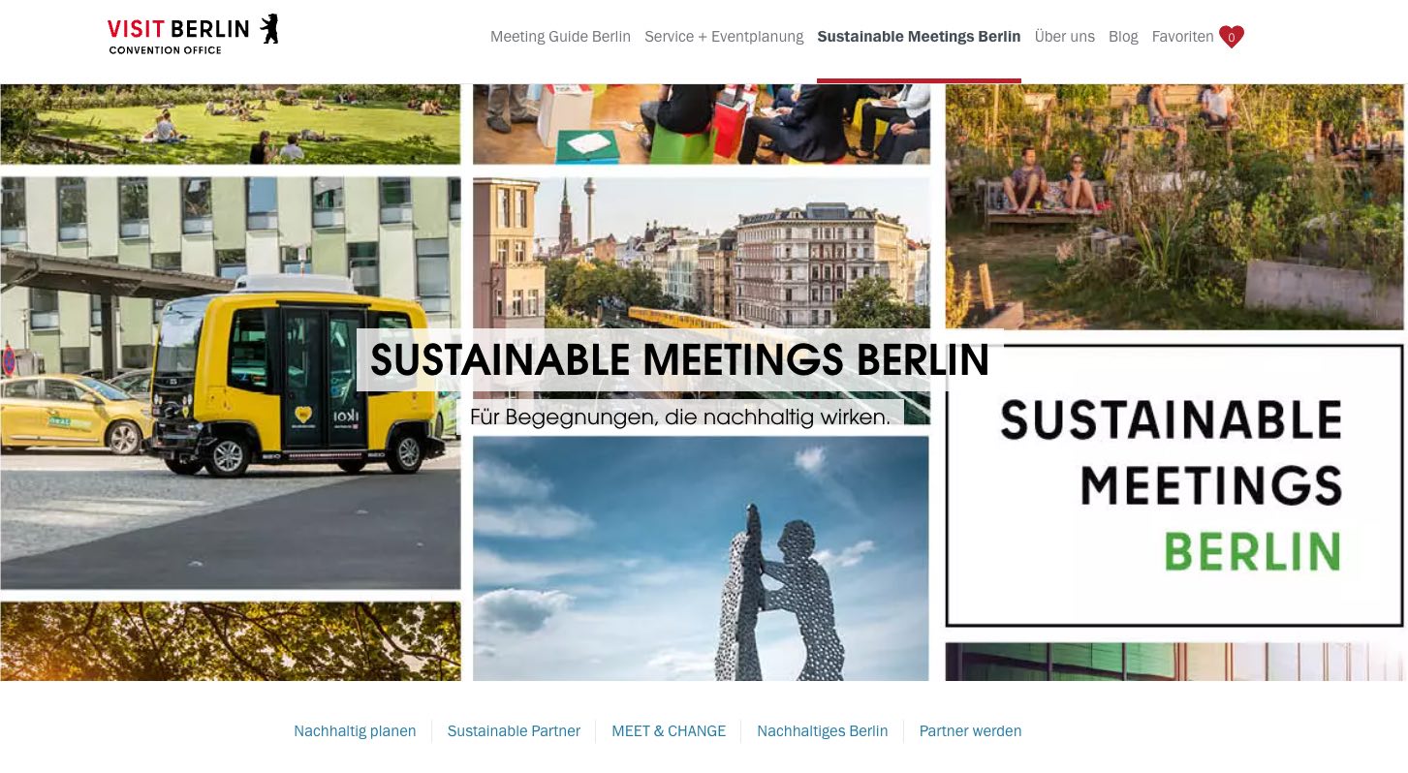
Task: Open the Favoriten heart icon
Action: 1231,37
